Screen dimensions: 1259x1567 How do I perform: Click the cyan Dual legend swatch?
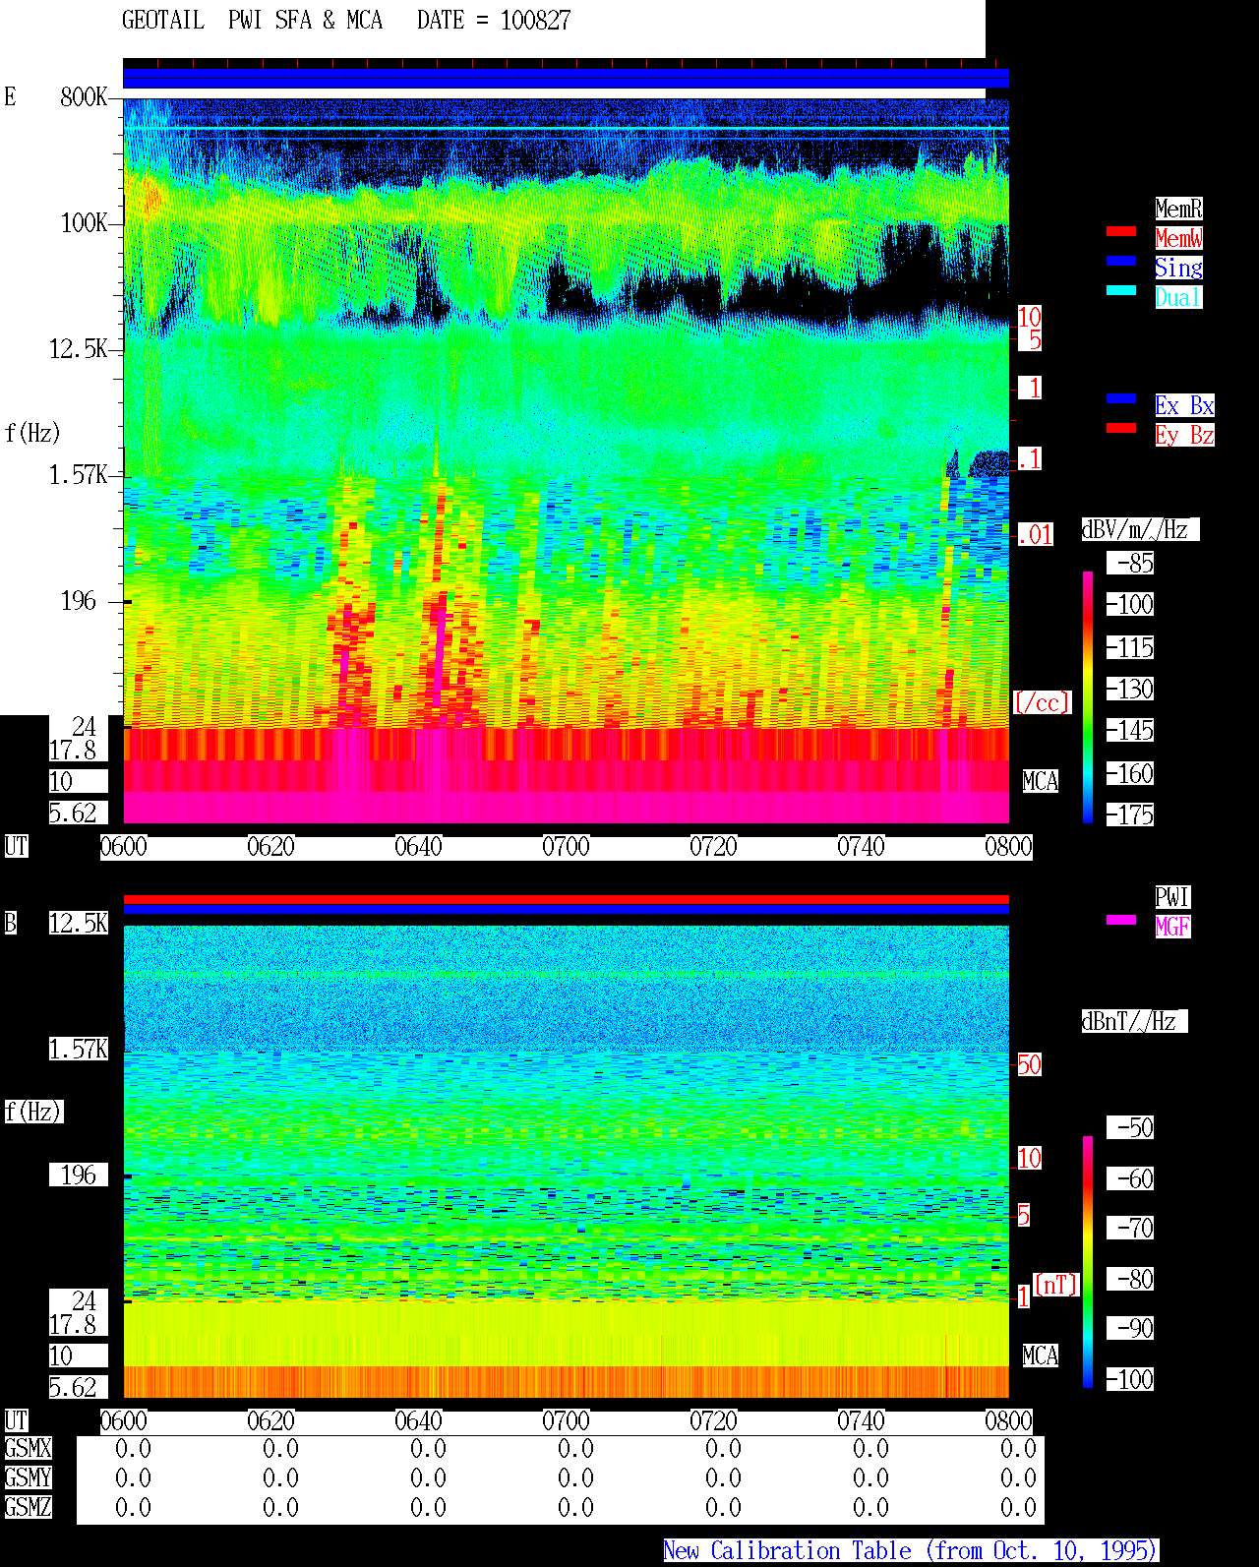point(1121,290)
